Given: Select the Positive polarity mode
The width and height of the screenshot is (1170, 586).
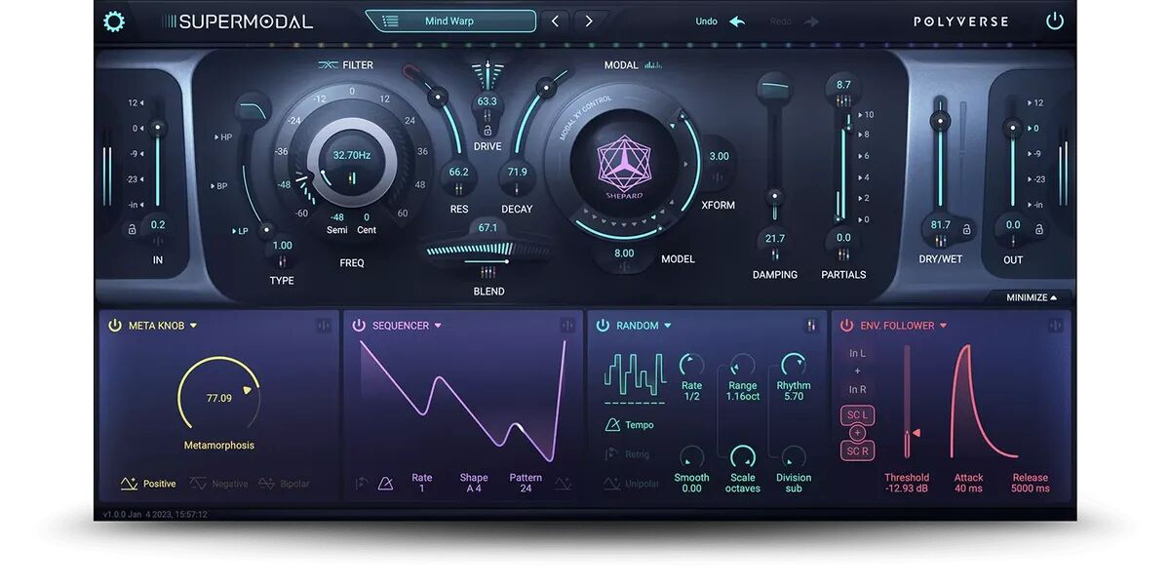Looking at the screenshot, I should [x=147, y=484].
